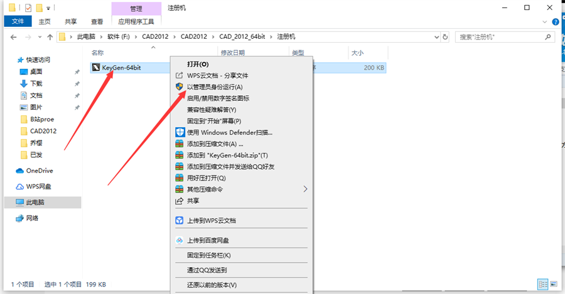Image resolution: width=565 pixels, height=294 pixels.
Task: Click the KeyGen-64bit file icon
Action: tap(96, 67)
